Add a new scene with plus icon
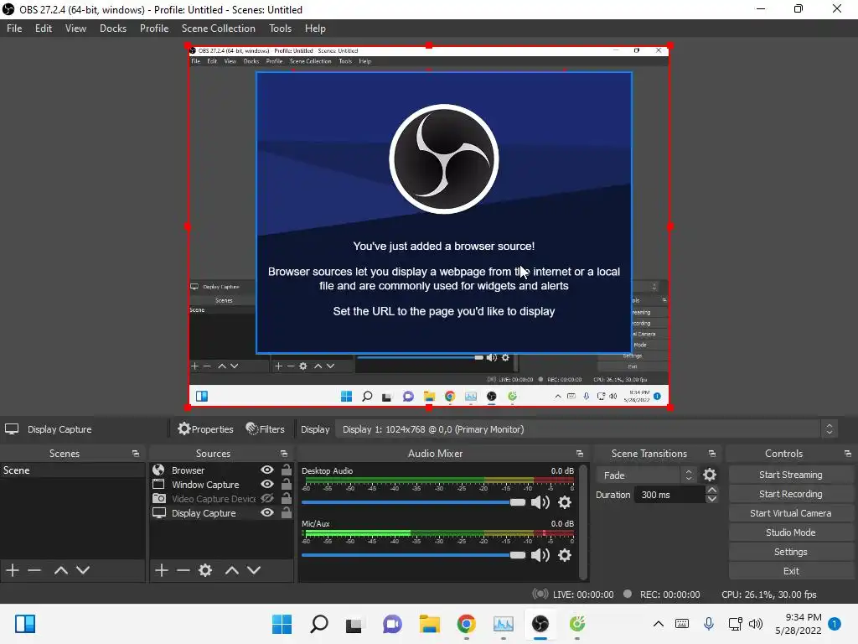Image resolution: width=858 pixels, height=644 pixels. [x=13, y=570]
